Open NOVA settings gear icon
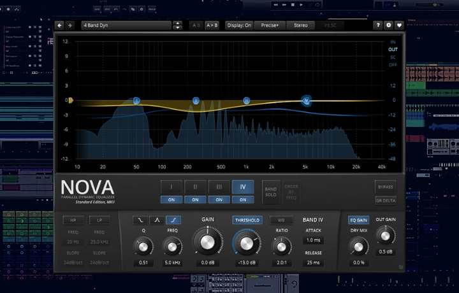The image size is (459, 293). 388,25
